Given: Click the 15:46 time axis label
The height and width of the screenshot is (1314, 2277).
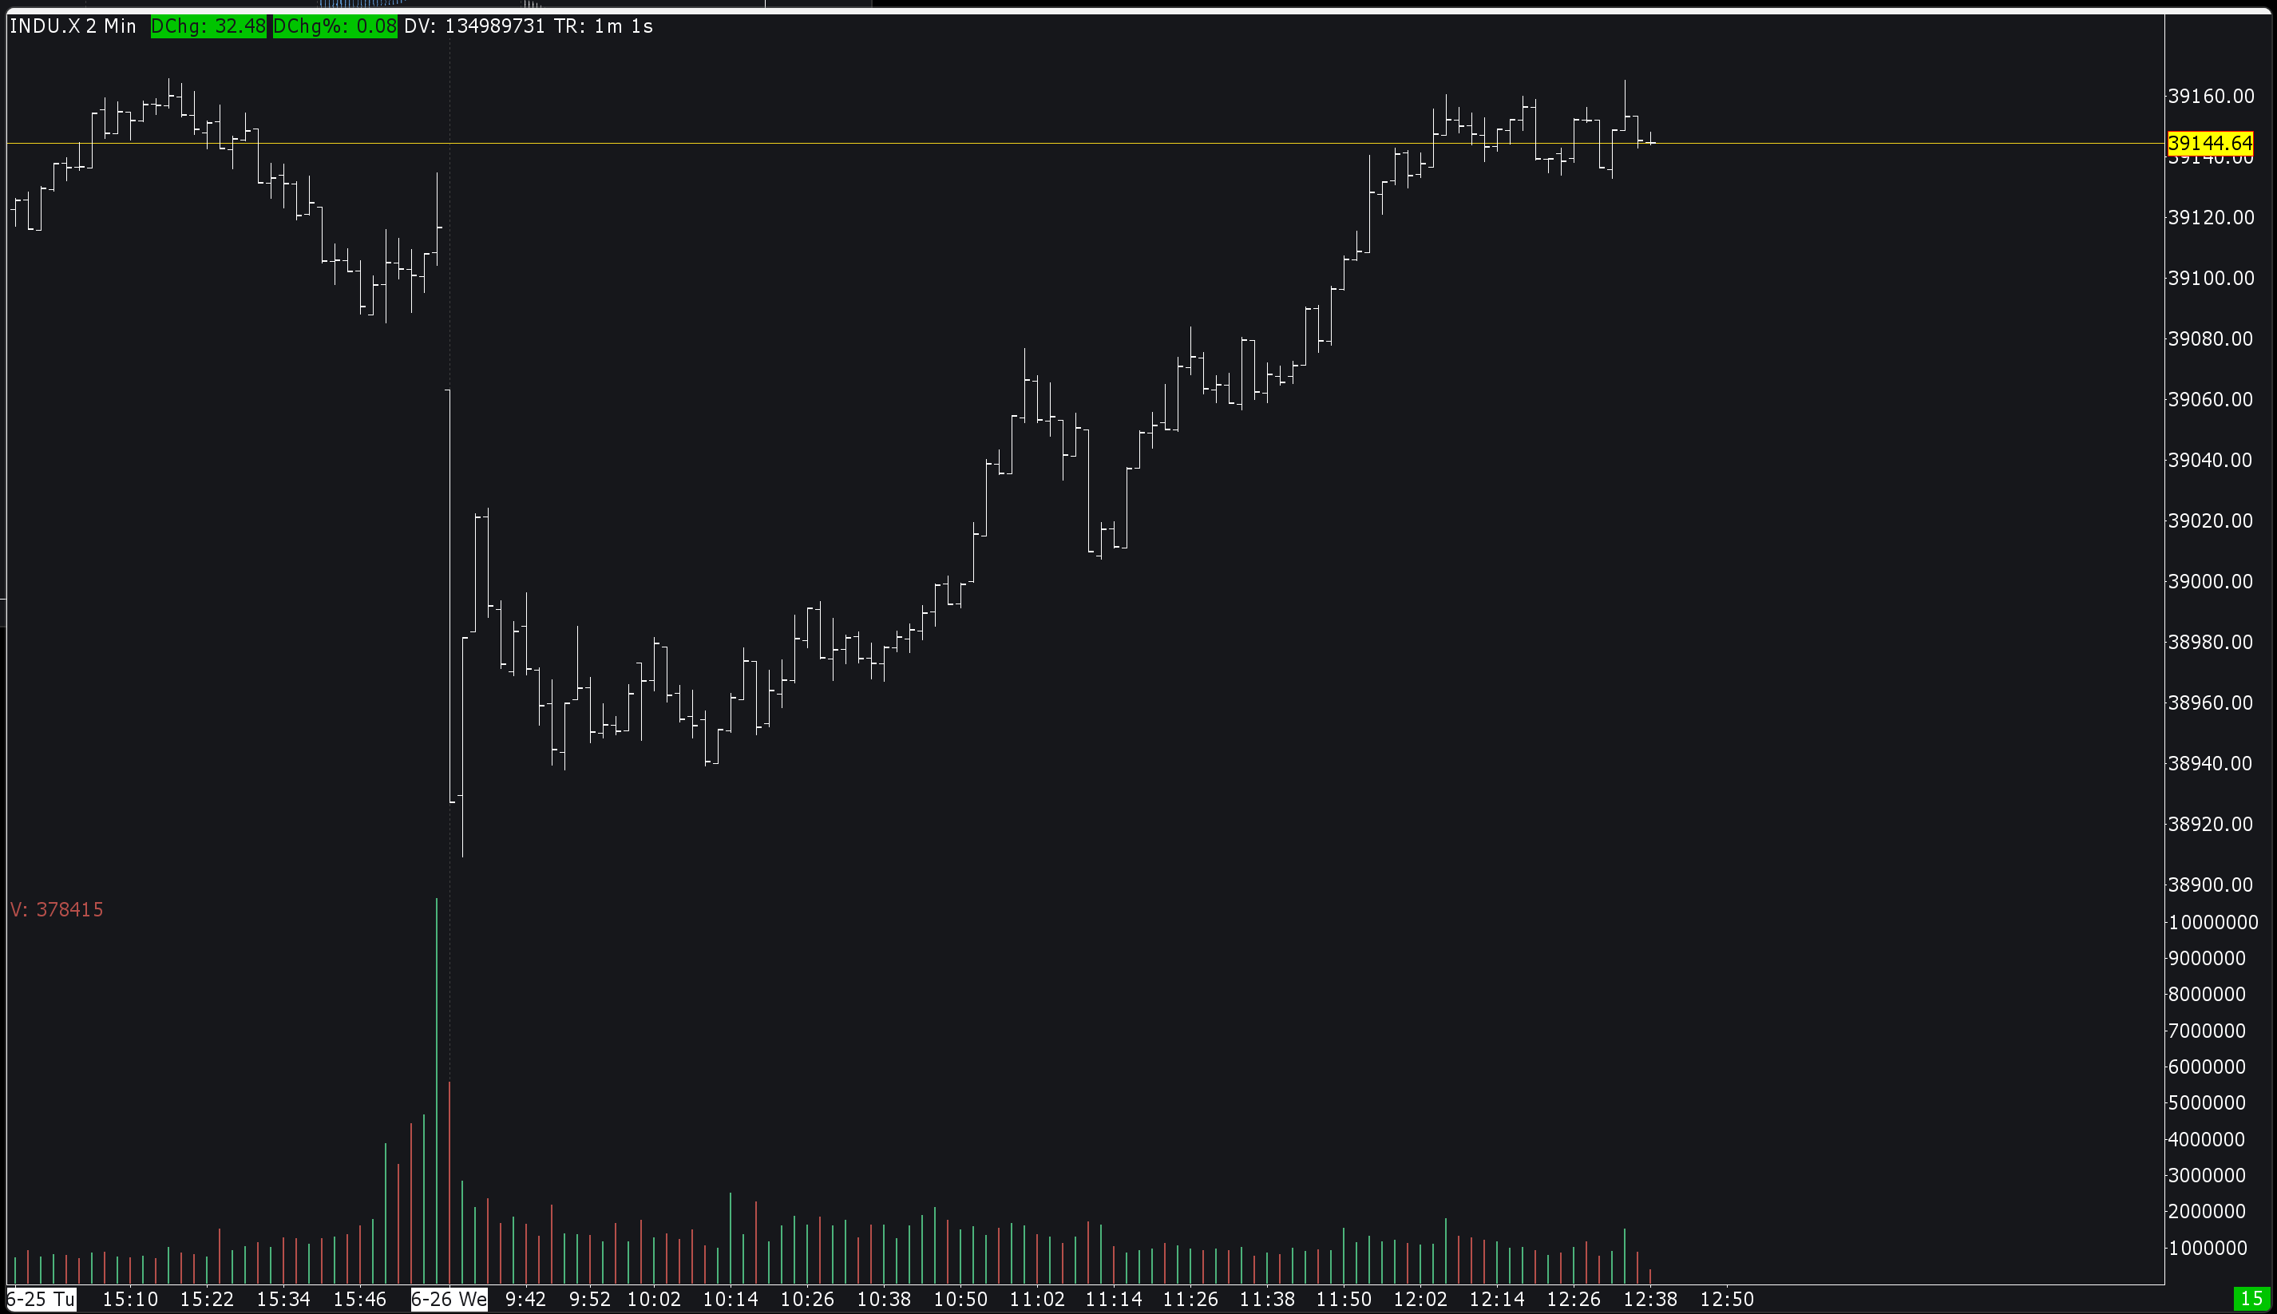Looking at the screenshot, I should tap(359, 1300).
